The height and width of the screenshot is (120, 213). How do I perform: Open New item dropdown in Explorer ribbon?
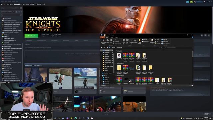coord(145,39)
